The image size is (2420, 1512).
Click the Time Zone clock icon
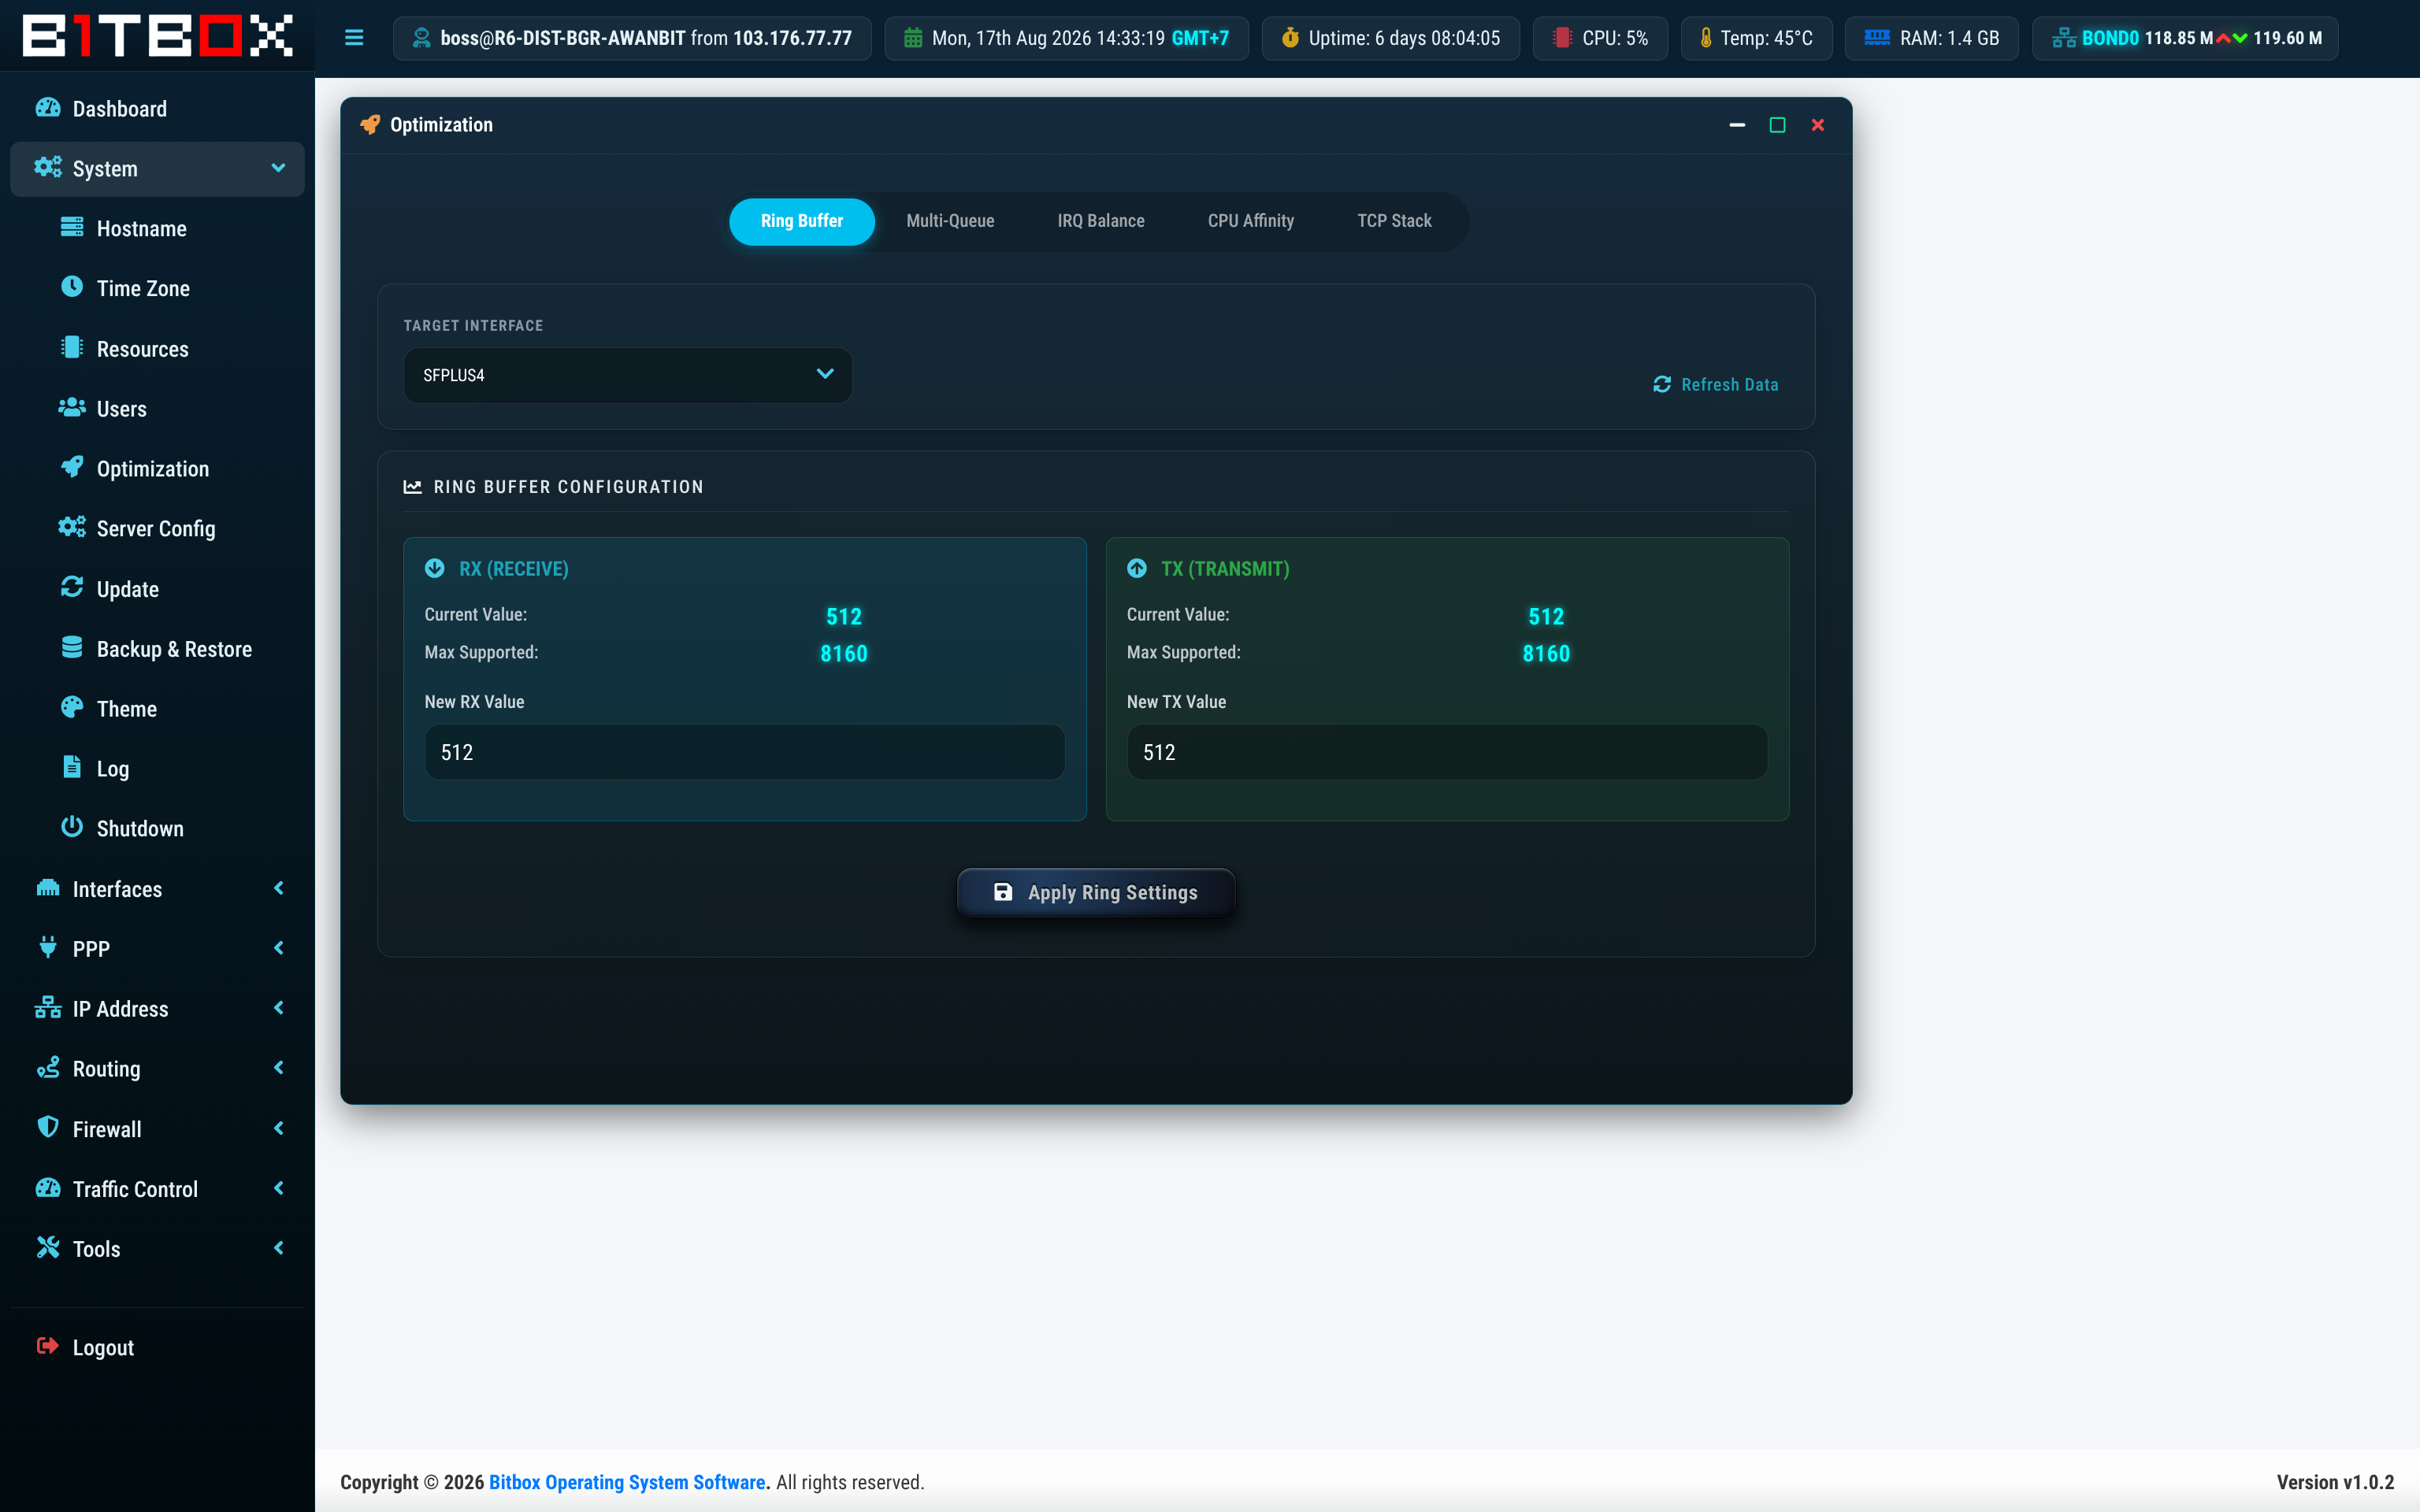[x=72, y=287]
